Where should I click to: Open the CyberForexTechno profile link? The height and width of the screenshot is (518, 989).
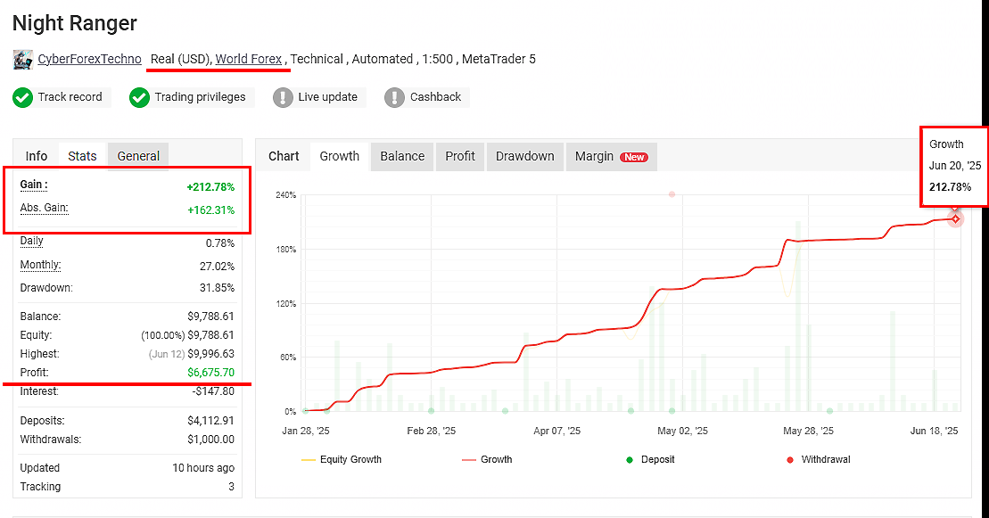(x=89, y=59)
